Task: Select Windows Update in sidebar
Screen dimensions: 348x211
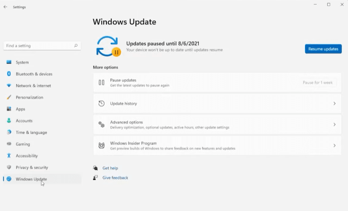Action: pos(42,179)
